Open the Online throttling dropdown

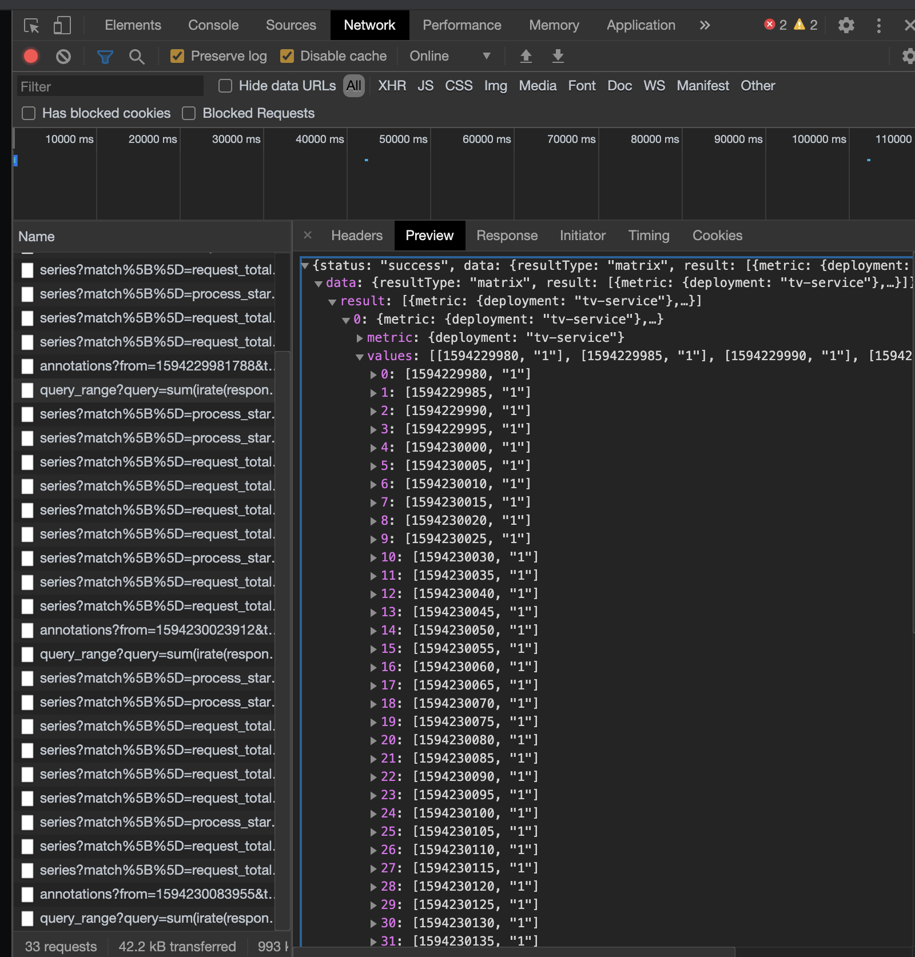coord(450,56)
